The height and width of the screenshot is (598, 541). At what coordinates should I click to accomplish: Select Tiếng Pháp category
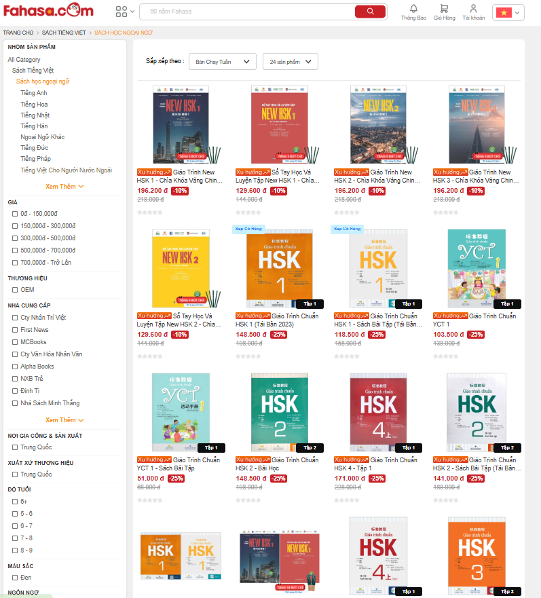tap(35, 159)
